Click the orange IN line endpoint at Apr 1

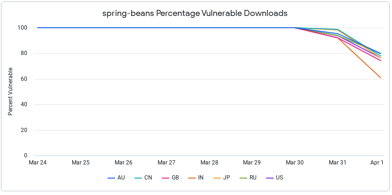click(x=381, y=78)
